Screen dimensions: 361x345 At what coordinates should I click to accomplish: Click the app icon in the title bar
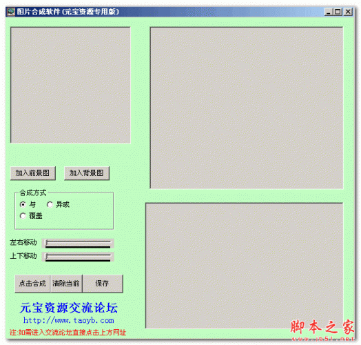click(11, 12)
